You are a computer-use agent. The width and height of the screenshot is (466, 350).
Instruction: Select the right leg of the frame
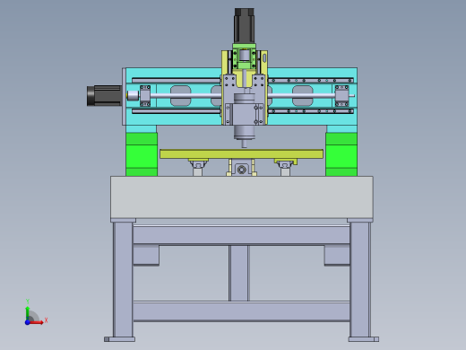(360, 280)
